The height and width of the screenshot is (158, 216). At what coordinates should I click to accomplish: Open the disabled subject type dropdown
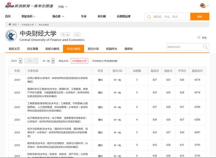tap(31, 61)
